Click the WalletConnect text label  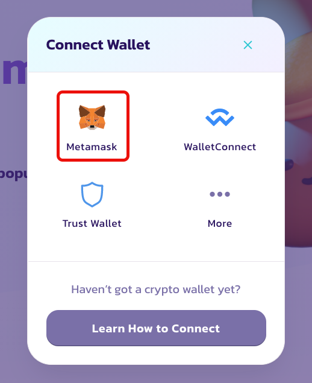(x=220, y=147)
